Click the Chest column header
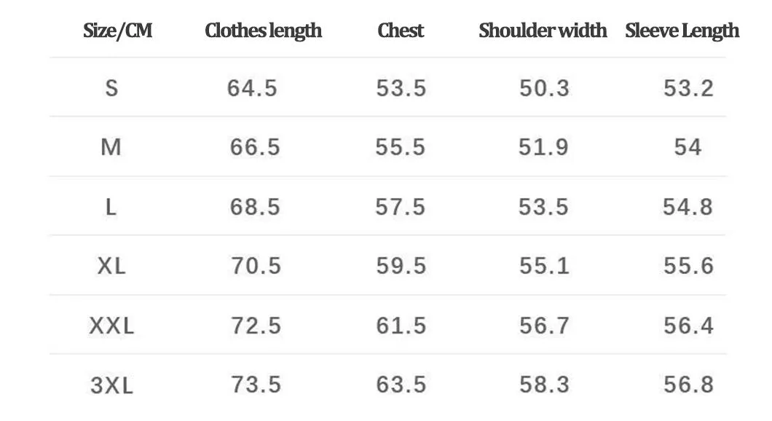This screenshot has height=421, width=772. click(x=401, y=31)
